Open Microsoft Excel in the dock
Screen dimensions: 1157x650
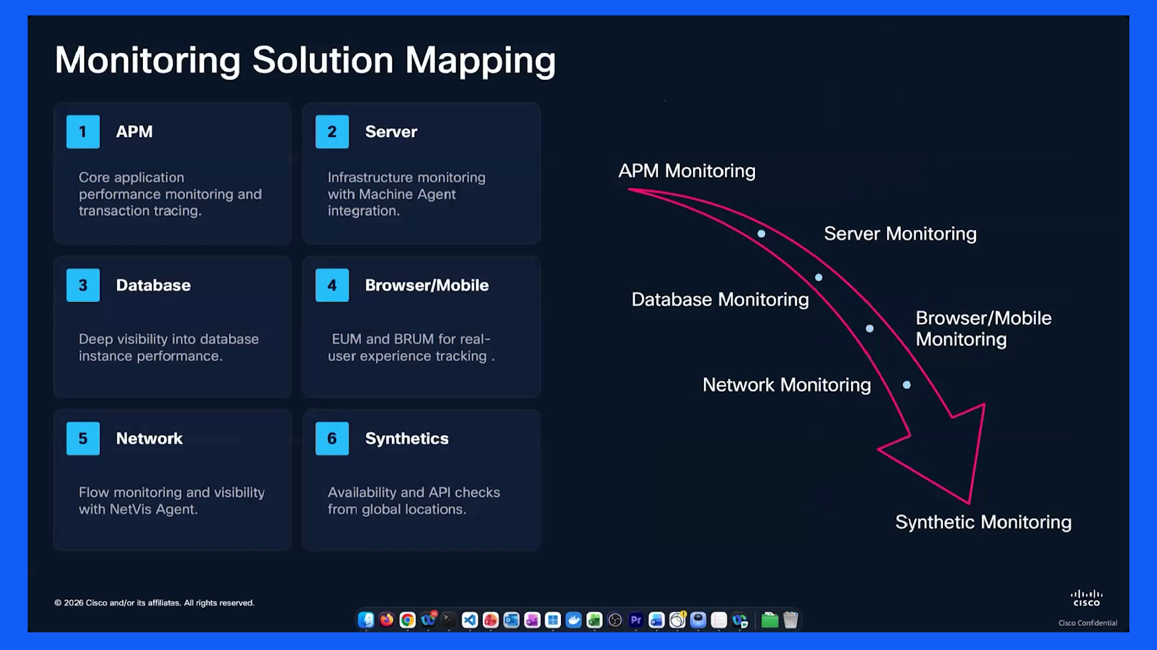[595, 620]
